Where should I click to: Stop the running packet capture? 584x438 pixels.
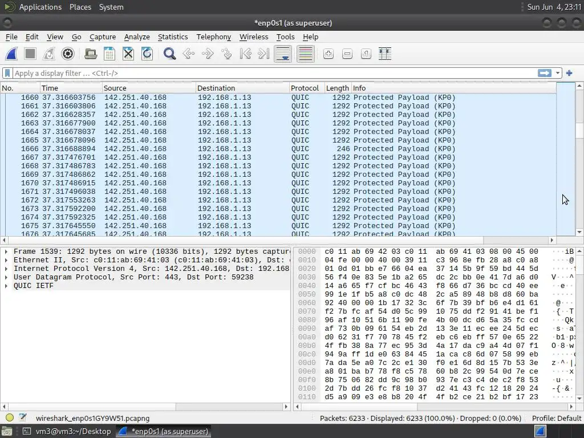pos(30,54)
